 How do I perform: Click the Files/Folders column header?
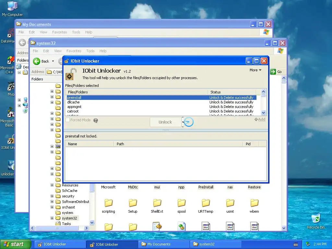click(x=136, y=92)
